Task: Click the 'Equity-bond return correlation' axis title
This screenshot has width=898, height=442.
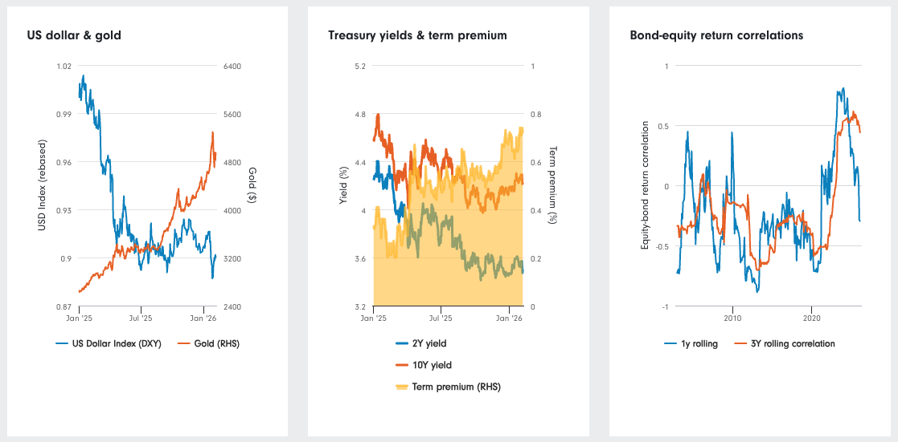Action: point(645,186)
